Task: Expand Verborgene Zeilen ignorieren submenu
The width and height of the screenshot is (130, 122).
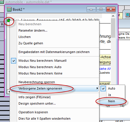Action: (x=54, y=88)
